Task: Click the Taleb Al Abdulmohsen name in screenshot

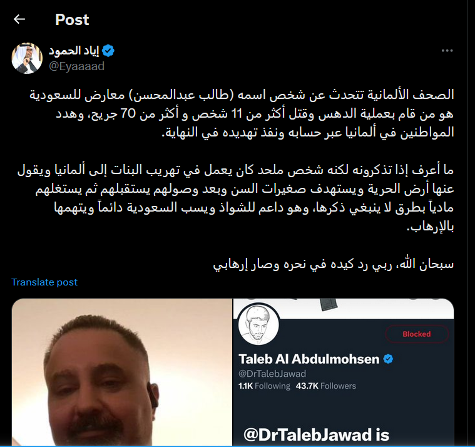Action: coord(309,359)
